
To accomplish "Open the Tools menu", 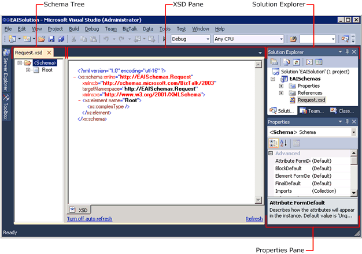I will tap(165, 29).
